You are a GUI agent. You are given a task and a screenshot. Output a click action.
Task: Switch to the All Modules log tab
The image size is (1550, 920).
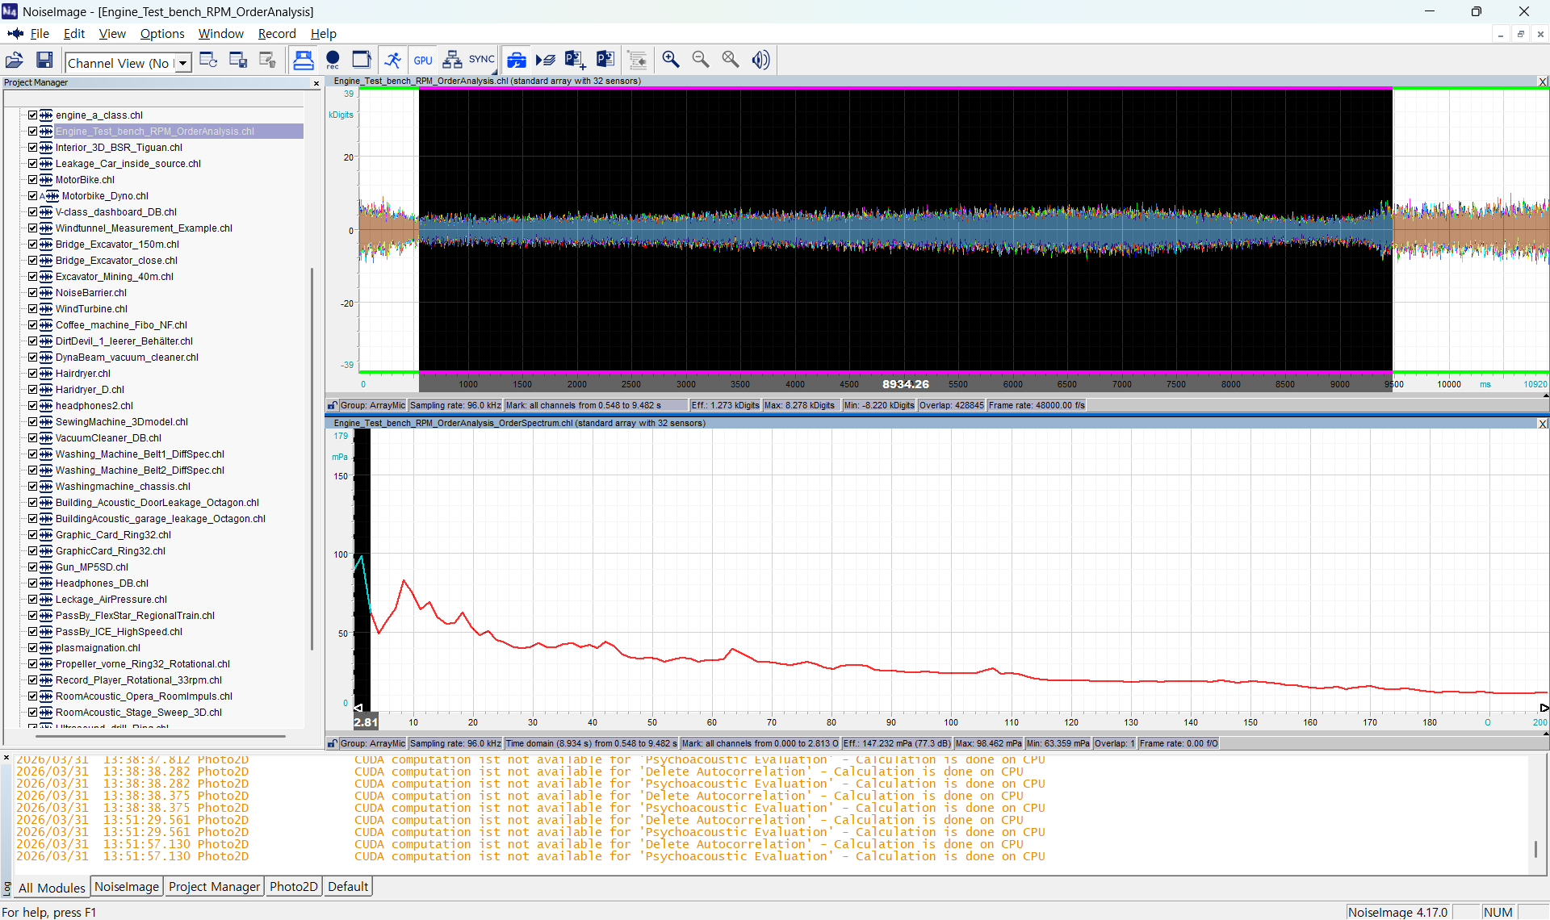point(52,888)
